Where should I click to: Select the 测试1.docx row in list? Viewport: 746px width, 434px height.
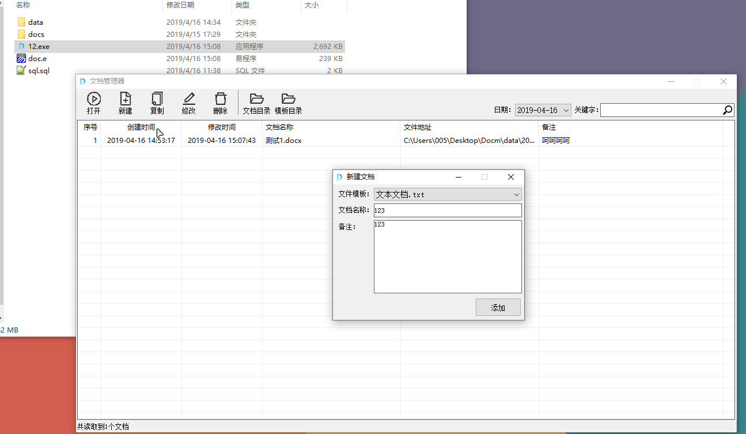pos(283,141)
